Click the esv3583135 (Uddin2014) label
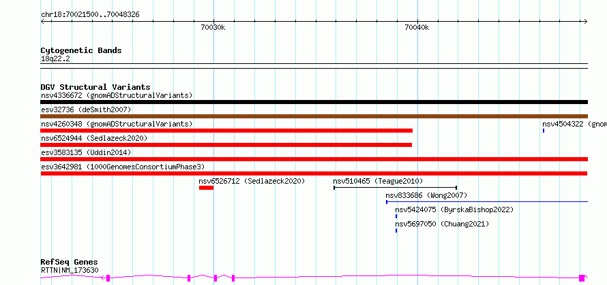 tap(86, 152)
